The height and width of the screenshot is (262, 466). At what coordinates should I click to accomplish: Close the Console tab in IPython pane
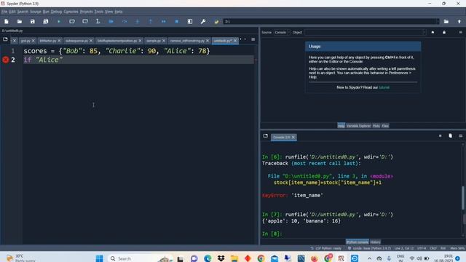pos(293,138)
